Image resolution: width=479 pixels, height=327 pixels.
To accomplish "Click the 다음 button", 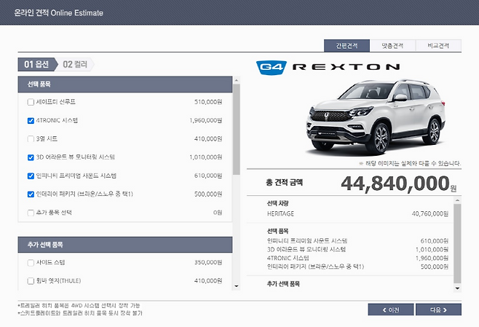I will [x=438, y=310].
